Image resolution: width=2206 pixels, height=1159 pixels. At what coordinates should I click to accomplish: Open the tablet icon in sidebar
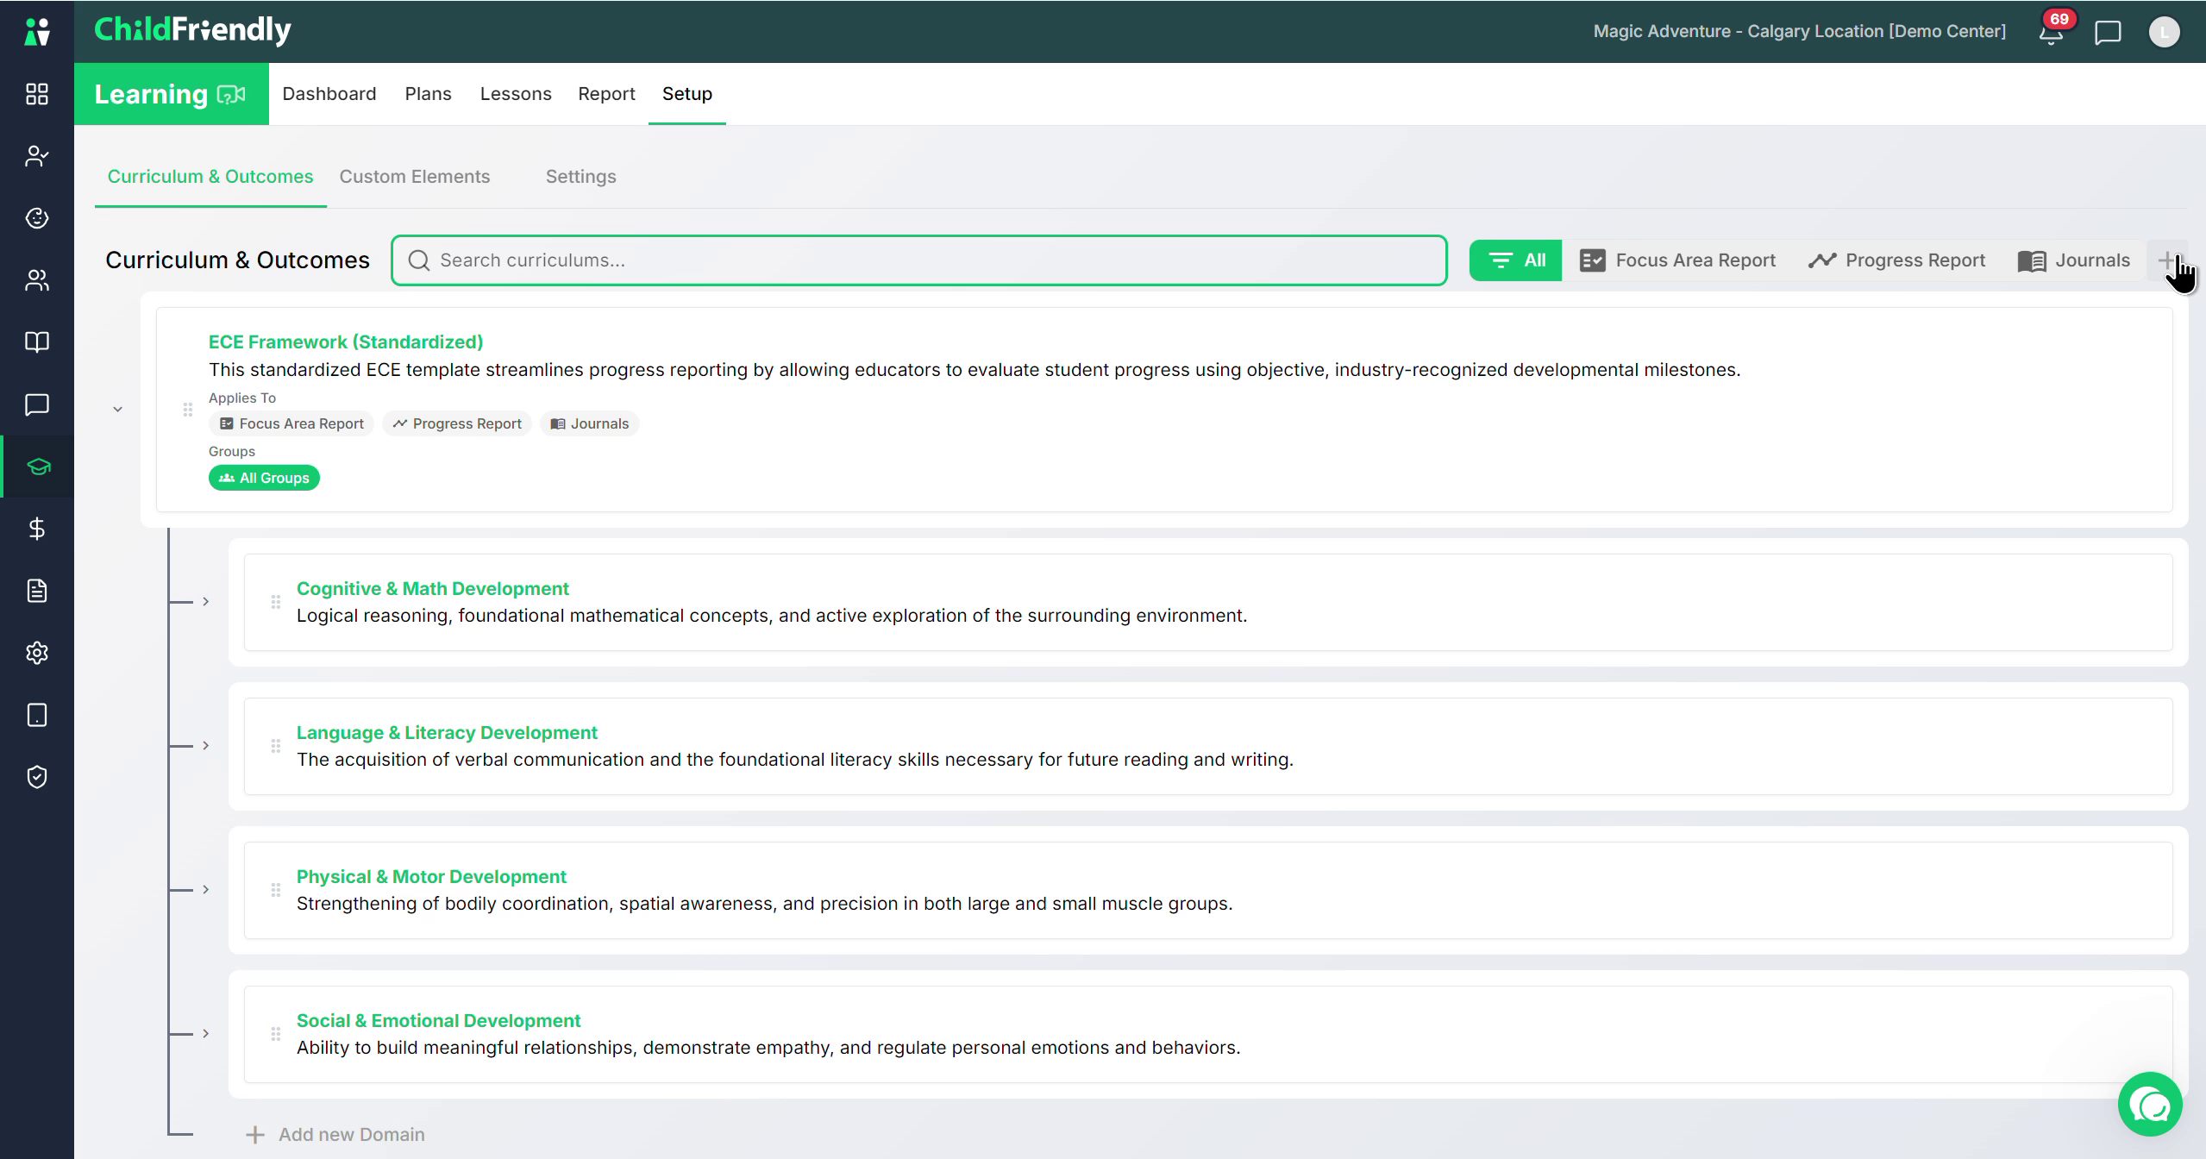click(x=37, y=715)
